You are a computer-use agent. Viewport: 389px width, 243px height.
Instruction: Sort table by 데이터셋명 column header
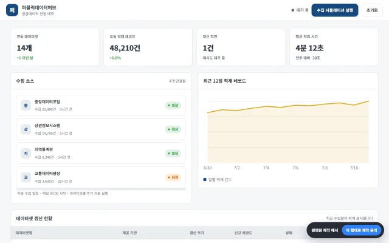tap(24, 233)
